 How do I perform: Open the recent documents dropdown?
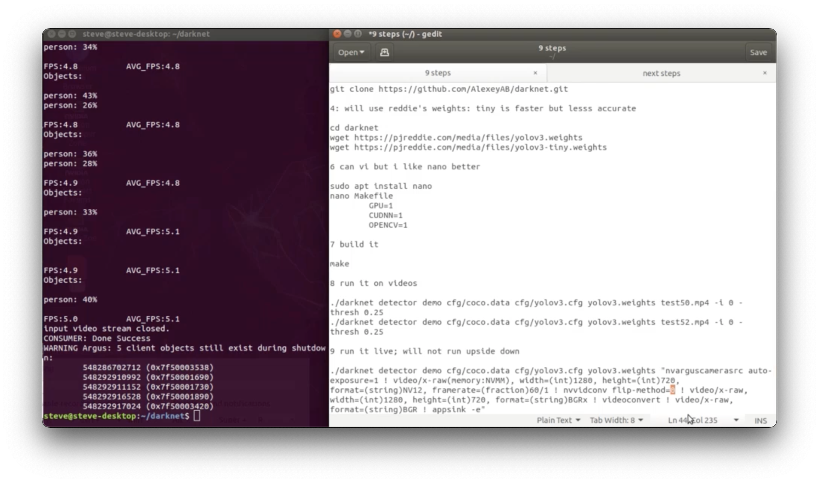point(351,52)
